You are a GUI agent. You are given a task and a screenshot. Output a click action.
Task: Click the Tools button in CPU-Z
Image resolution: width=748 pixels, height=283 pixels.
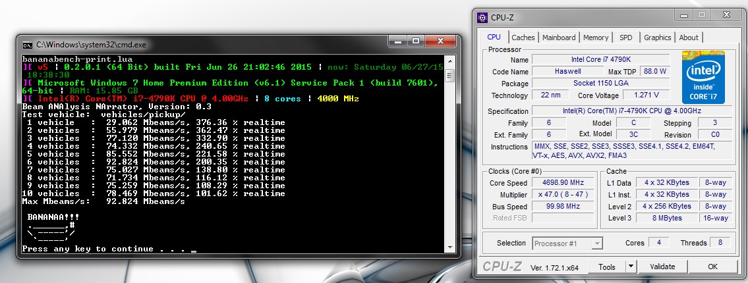606,267
